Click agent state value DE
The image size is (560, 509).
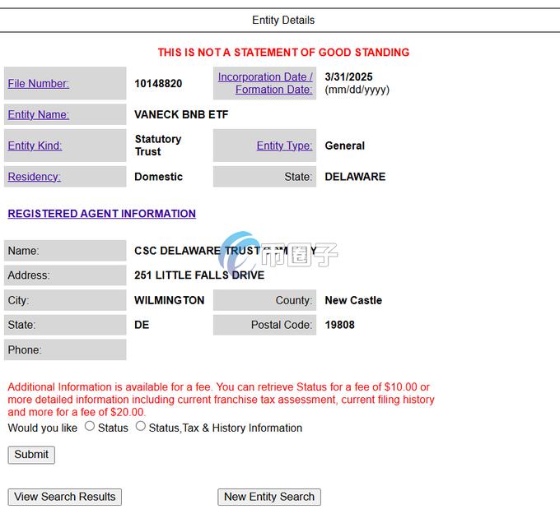[142, 325]
